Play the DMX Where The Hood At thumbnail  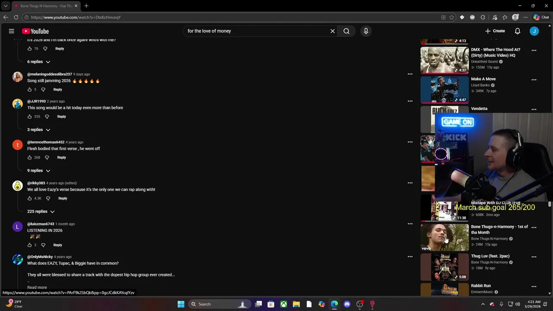(445, 60)
